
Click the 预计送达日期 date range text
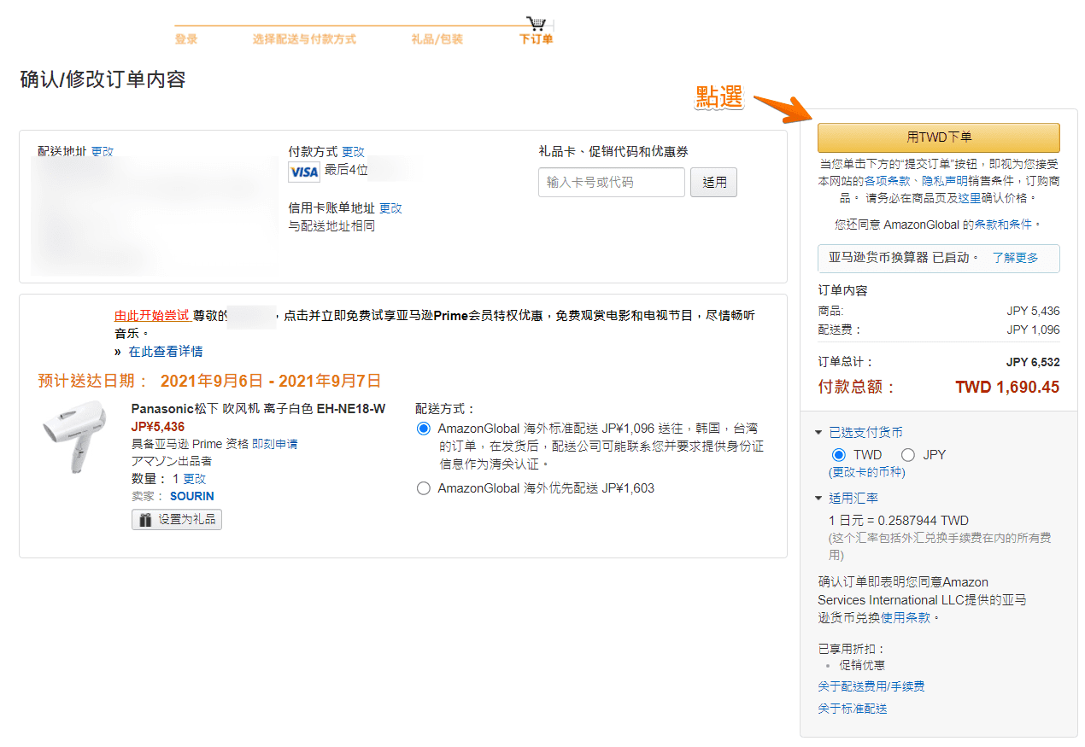pyautogui.click(x=271, y=381)
